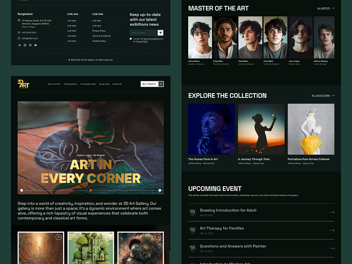
Task: Open Portraiture from Across Cultures image
Action: pos(311,129)
